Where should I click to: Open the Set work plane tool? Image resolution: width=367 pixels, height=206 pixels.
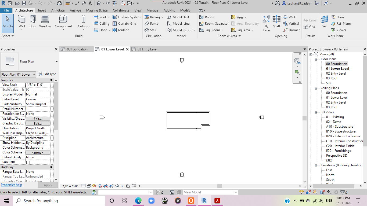coord(325,22)
